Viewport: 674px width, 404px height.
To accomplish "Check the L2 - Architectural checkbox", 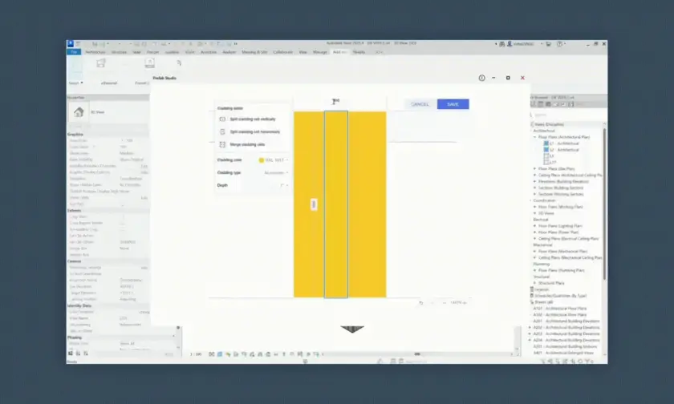I will coord(546,150).
